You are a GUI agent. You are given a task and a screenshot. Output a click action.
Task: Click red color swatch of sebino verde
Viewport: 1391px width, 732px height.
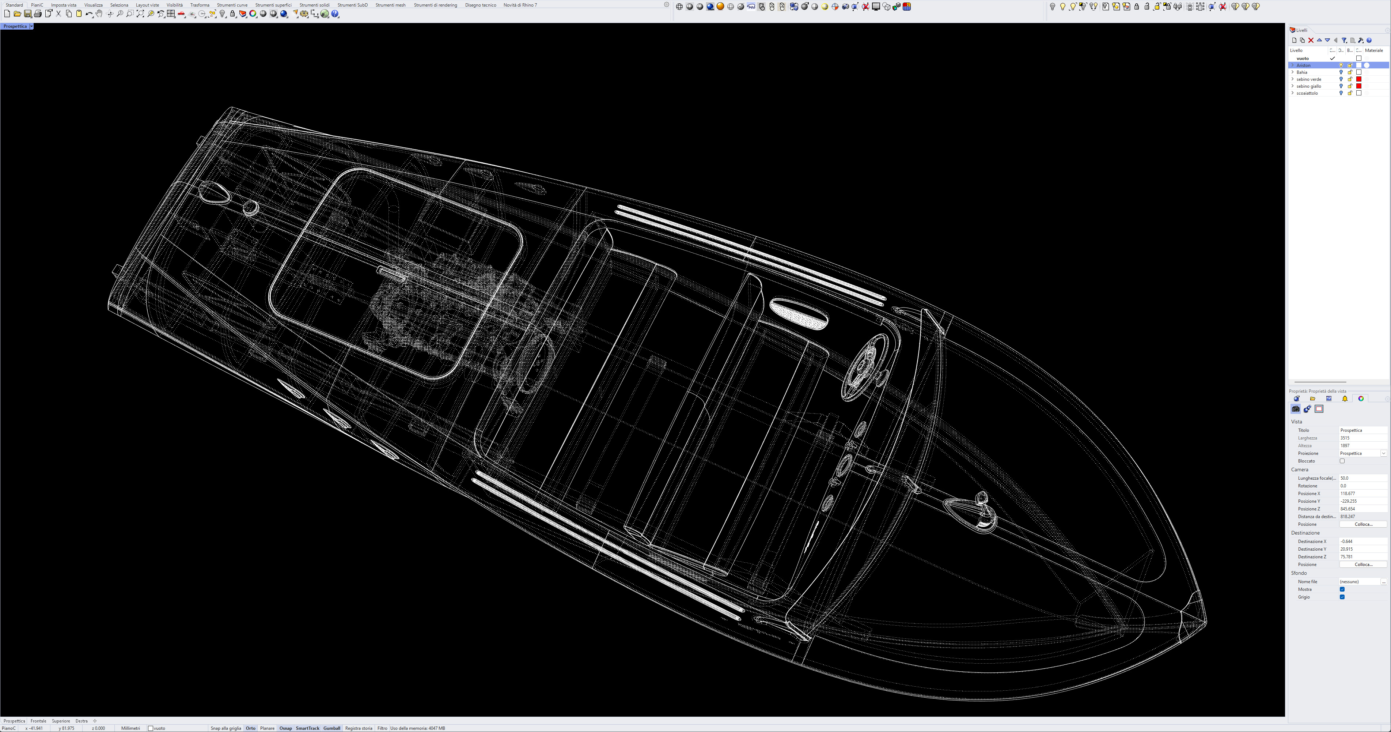1359,79
